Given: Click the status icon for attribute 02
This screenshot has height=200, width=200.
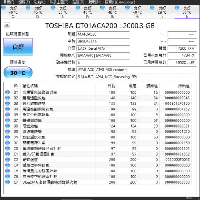Looking at the screenshot, I should point(7,98).
